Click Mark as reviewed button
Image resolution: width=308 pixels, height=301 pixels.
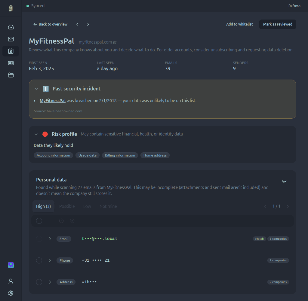point(278,24)
